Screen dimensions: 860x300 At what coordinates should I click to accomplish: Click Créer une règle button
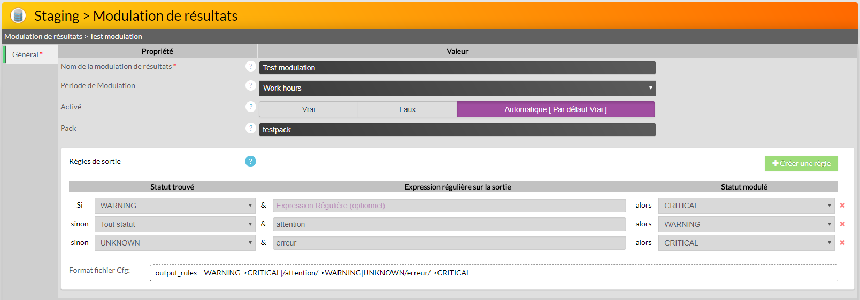[x=801, y=163]
